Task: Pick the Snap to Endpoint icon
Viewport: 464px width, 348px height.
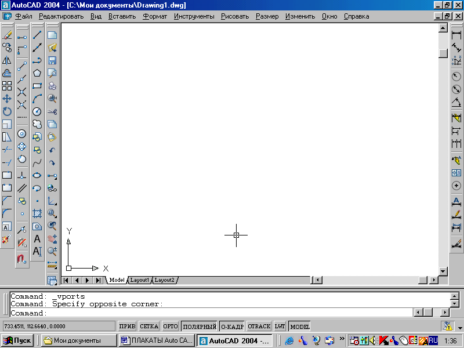Action: click(22, 66)
